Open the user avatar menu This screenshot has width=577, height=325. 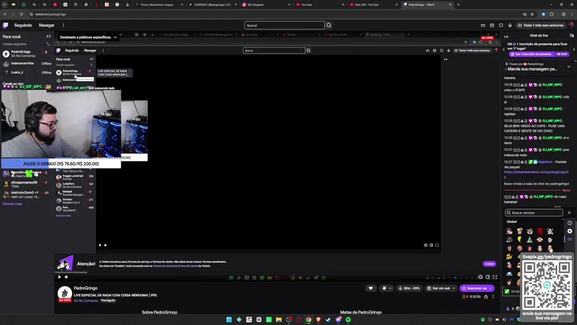572,25
